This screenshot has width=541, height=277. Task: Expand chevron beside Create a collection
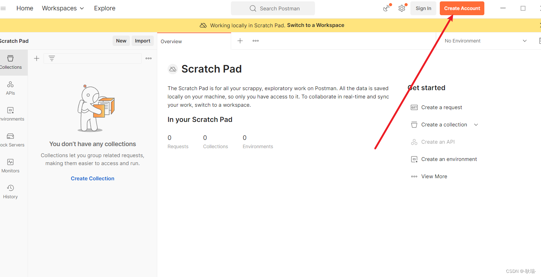tap(476, 125)
